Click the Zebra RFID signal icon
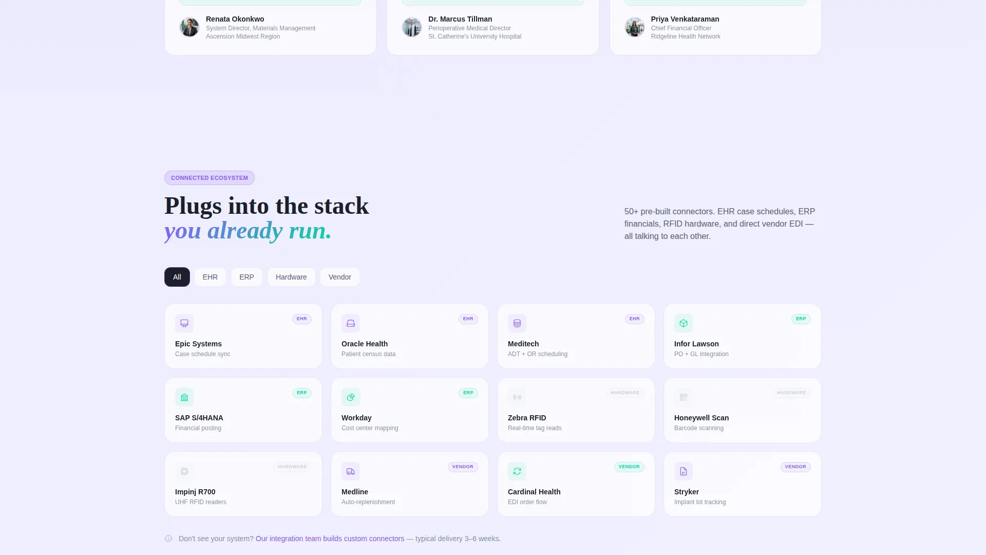Image resolution: width=986 pixels, height=555 pixels. click(517, 397)
